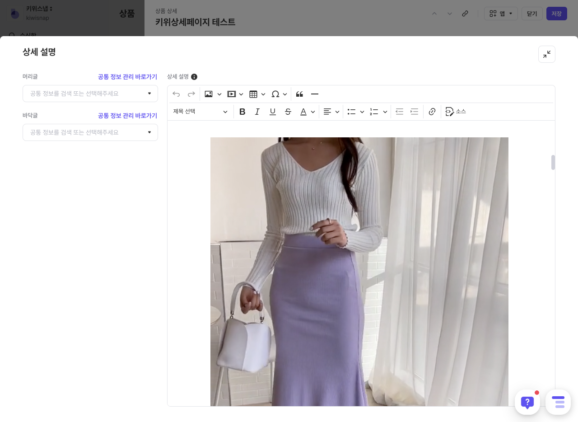This screenshot has height=422, width=578.
Task: Open 키위스냅 workspace switcher in background sidebar
Action: 39,9
